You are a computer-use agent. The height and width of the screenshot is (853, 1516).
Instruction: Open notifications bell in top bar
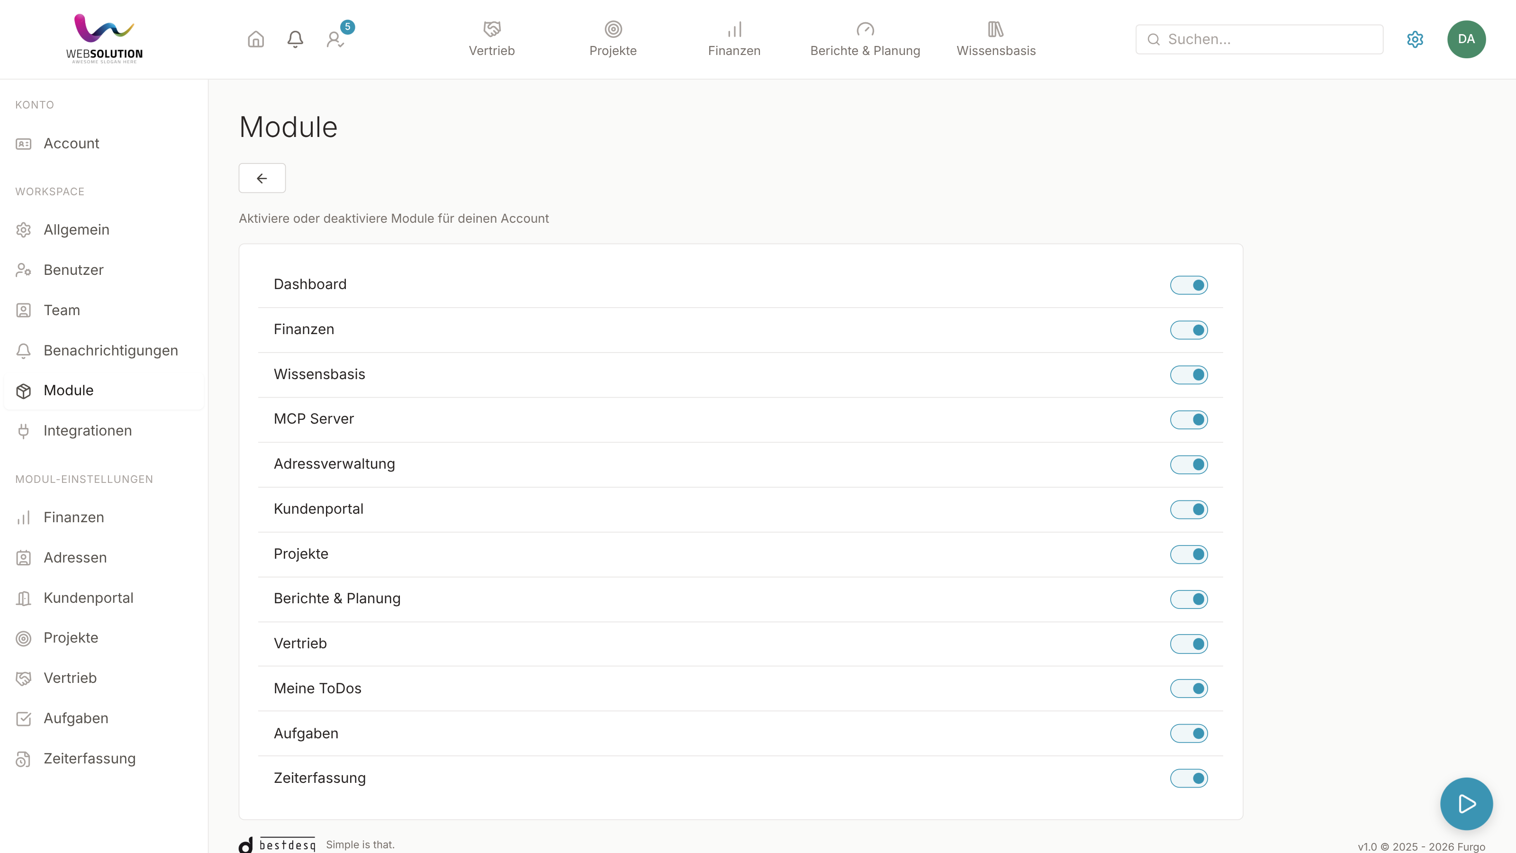[x=295, y=39]
